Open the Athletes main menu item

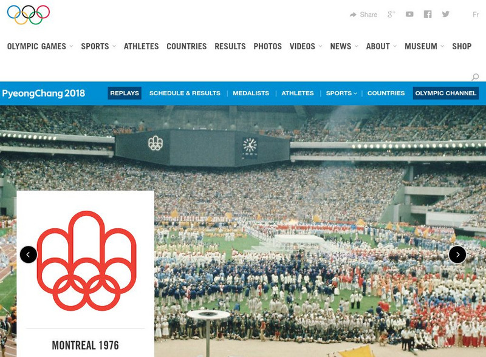pos(142,46)
